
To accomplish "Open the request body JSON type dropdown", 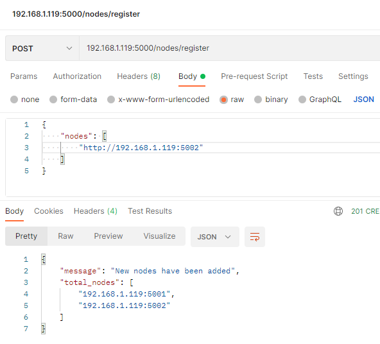I will 363,99.
